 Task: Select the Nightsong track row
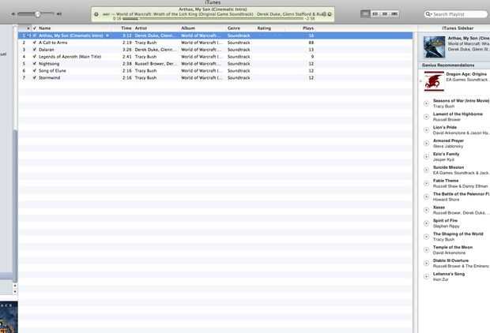pos(215,64)
